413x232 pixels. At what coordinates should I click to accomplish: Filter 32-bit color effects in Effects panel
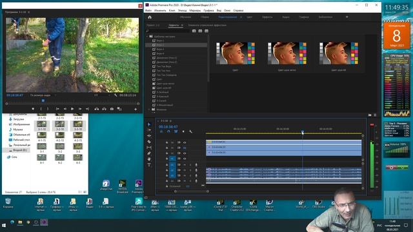tap(200, 31)
